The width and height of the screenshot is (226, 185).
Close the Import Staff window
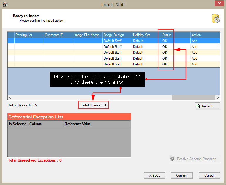click(218, 4)
